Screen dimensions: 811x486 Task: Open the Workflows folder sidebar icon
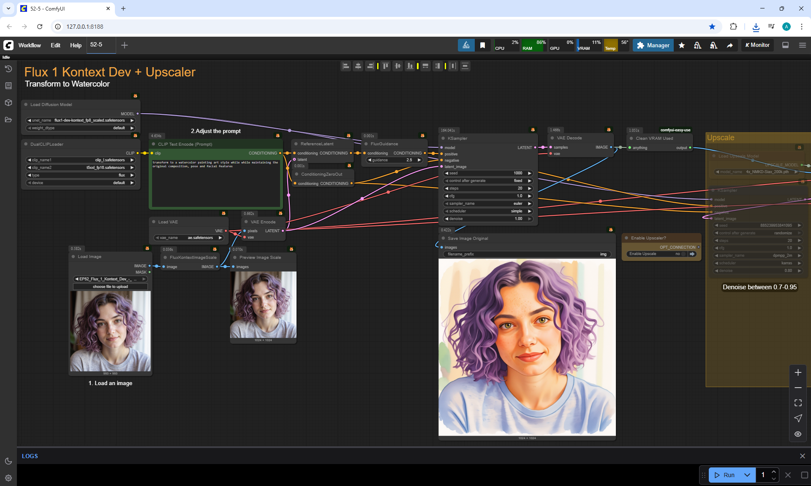[8, 119]
